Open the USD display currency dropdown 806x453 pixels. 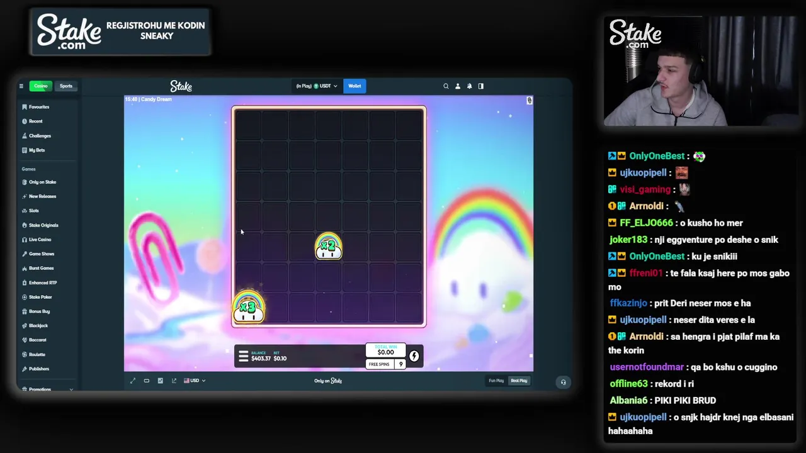pyautogui.click(x=195, y=381)
